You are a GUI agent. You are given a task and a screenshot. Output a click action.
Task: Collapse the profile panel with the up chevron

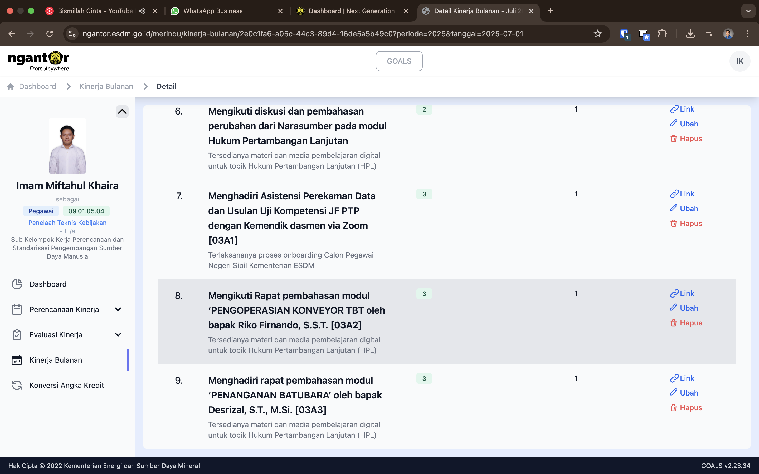[122, 112]
